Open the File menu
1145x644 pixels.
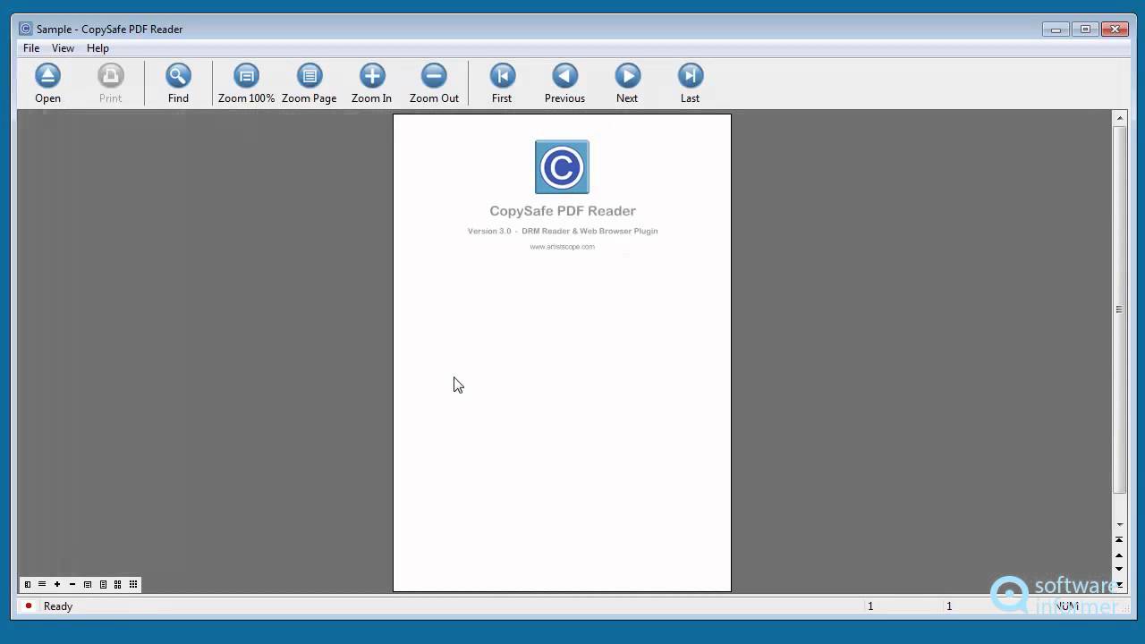pos(31,48)
